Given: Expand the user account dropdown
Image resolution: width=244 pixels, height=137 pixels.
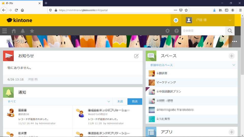Looking at the screenshot, I should [230, 20].
